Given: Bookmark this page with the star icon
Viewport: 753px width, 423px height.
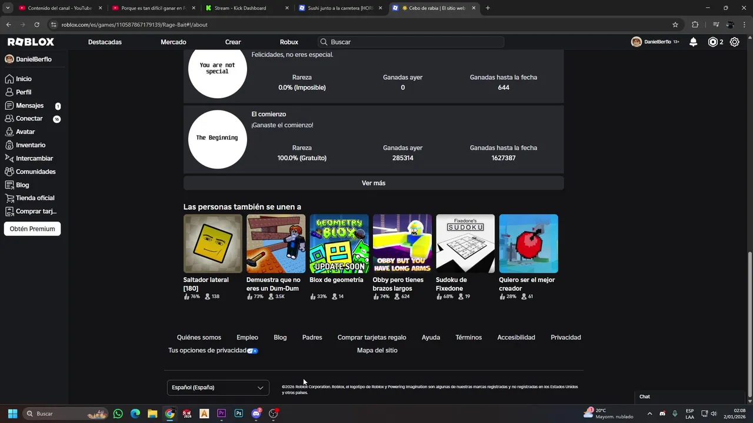Looking at the screenshot, I should click(x=675, y=25).
